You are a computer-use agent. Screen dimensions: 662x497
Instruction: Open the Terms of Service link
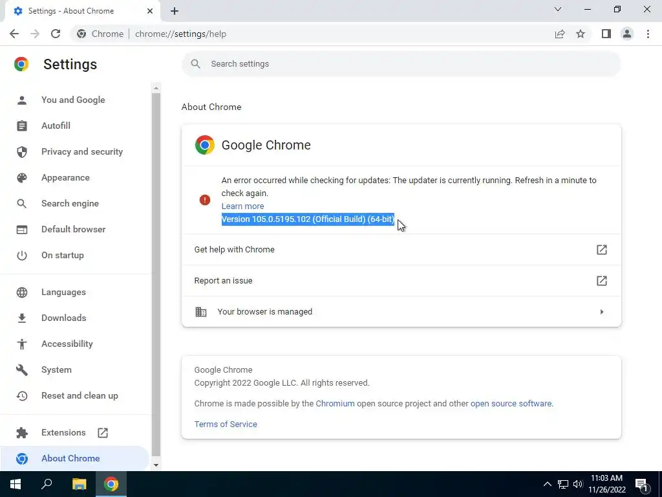[226, 424]
